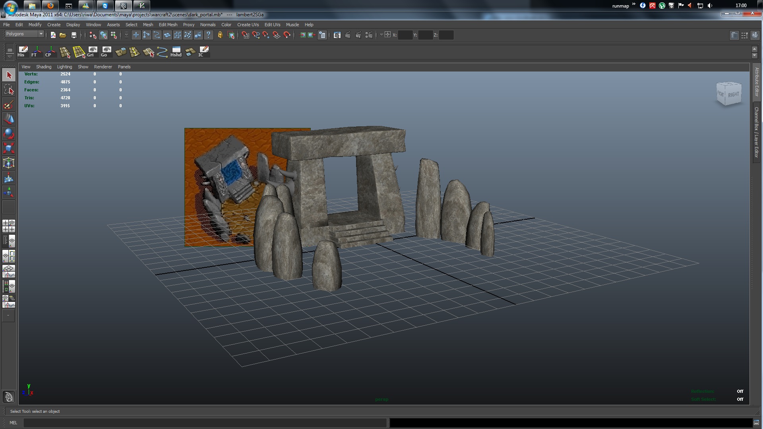Click the His shelf button
This screenshot has height=429, width=763.
coord(23,52)
